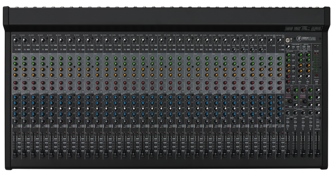Click FX 2 red knob
333x175 pixels.
click(x=303, y=90)
